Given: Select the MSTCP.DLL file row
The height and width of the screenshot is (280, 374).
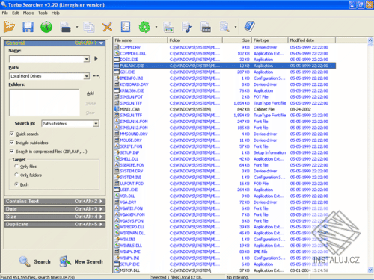Looking at the screenshot, I should coord(224,270).
